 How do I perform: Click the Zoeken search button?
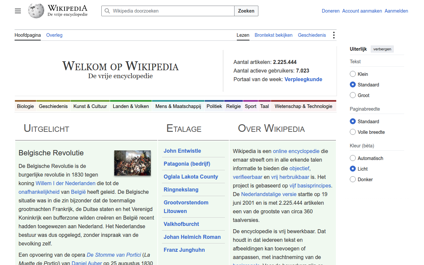pos(246,11)
